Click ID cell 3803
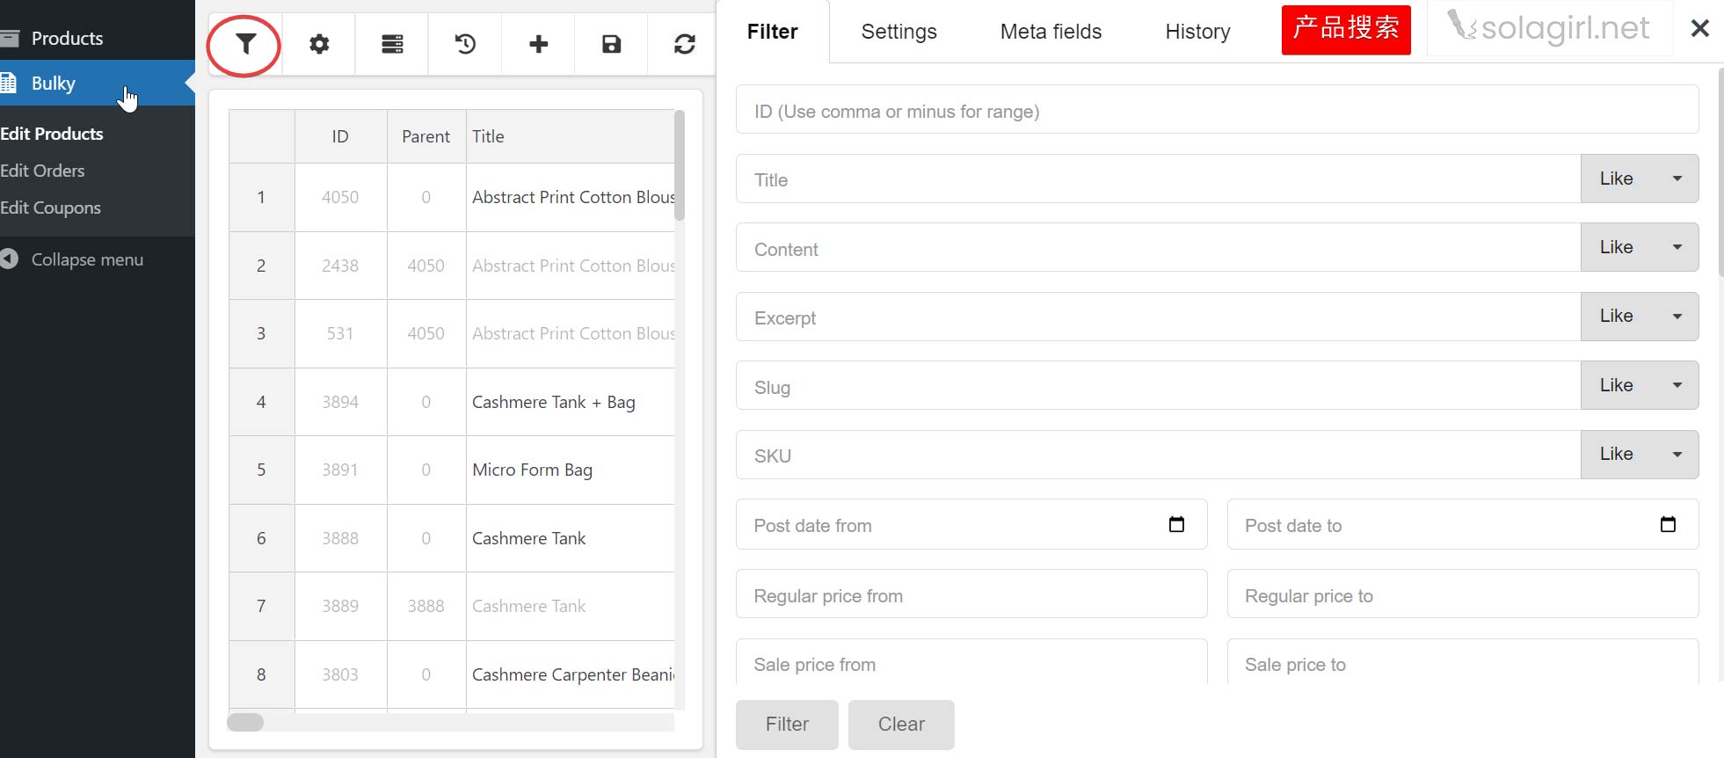The height and width of the screenshot is (758, 1724). (340, 674)
